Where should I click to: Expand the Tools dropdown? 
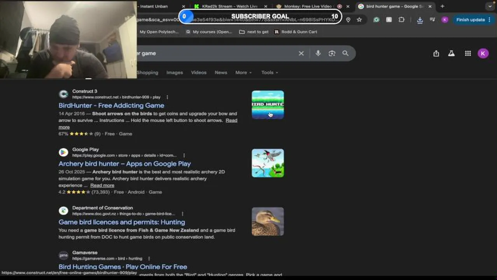point(269,72)
